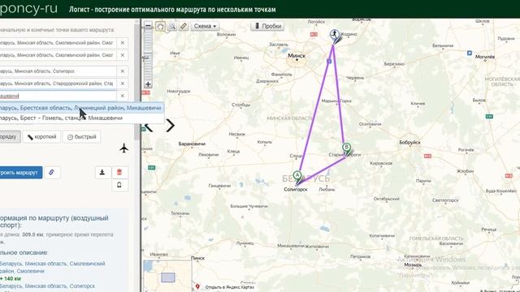Viewport: 520px width, 292px height.
Task: Remove the Солигорск waypoint
Action: 123,71
